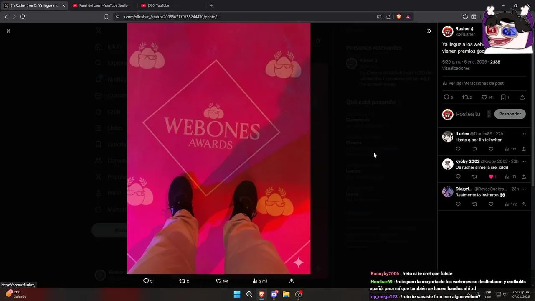Reply to ILuricx's comment
The width and height of the screenshot is (535, 301).
tap(458, 149)
